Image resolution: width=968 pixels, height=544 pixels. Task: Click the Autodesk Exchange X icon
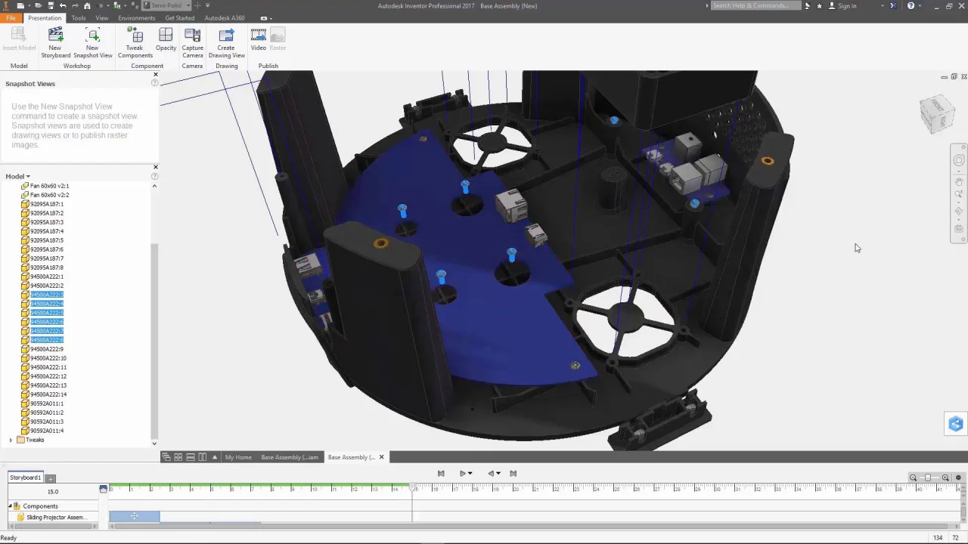click(x=892, y=5)
